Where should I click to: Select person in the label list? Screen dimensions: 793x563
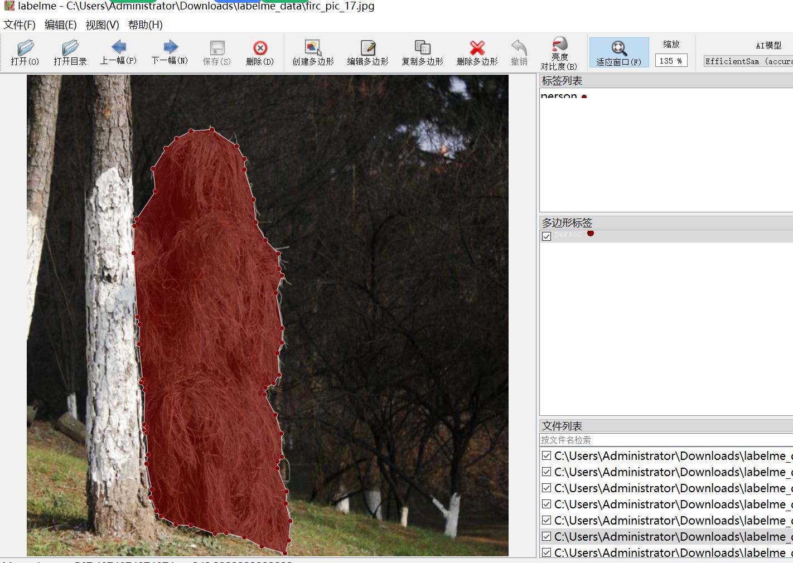(x=559, y=96)
